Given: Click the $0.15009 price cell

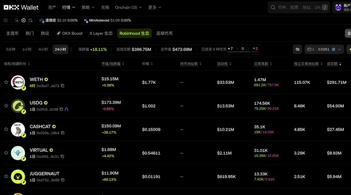Looking at the screenshot, I should click(151, 130).
